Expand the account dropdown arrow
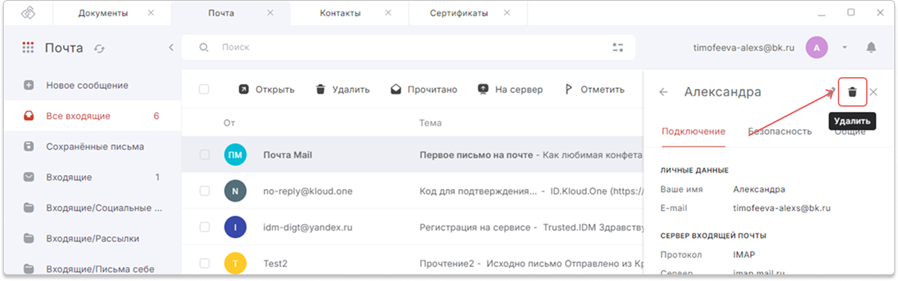The width and height of the screenshot is (898, 281). 844,47
